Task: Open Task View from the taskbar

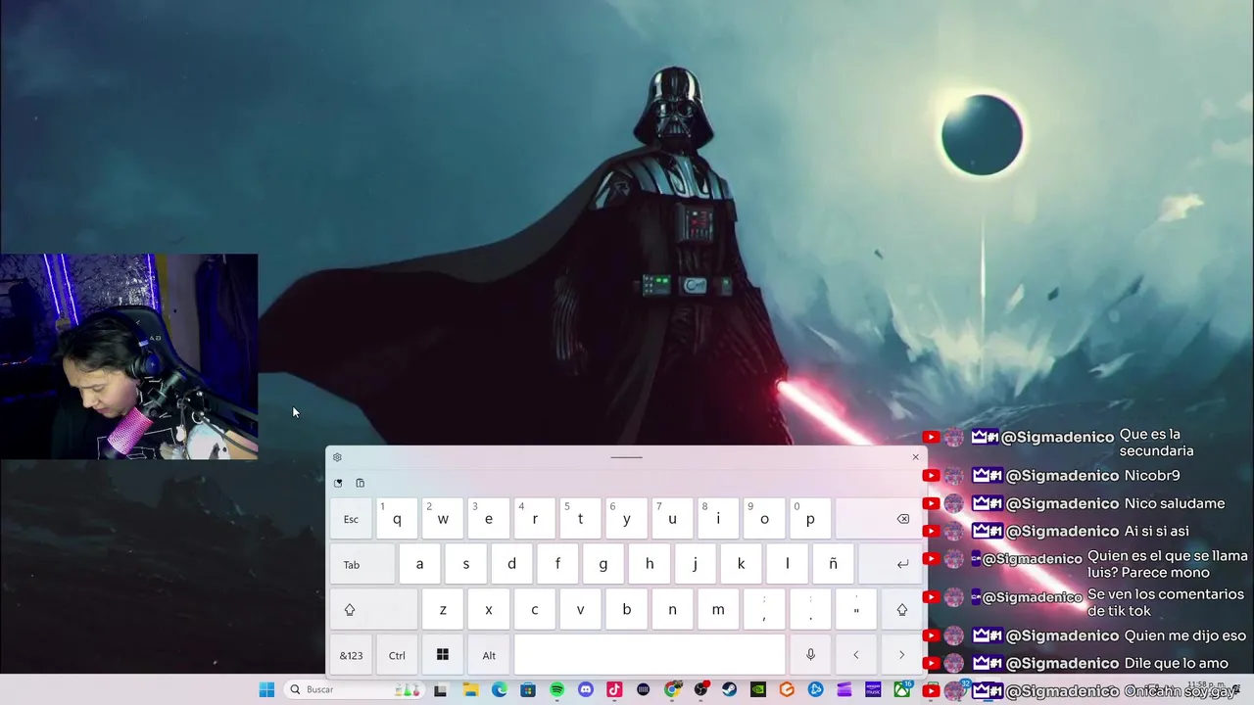Action: pos(441,689)
